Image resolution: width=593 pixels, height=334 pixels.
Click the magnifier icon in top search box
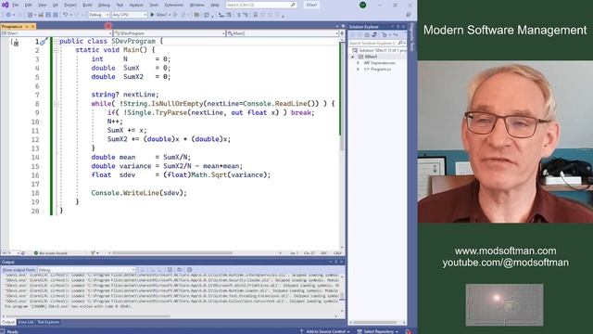point(293,5)
